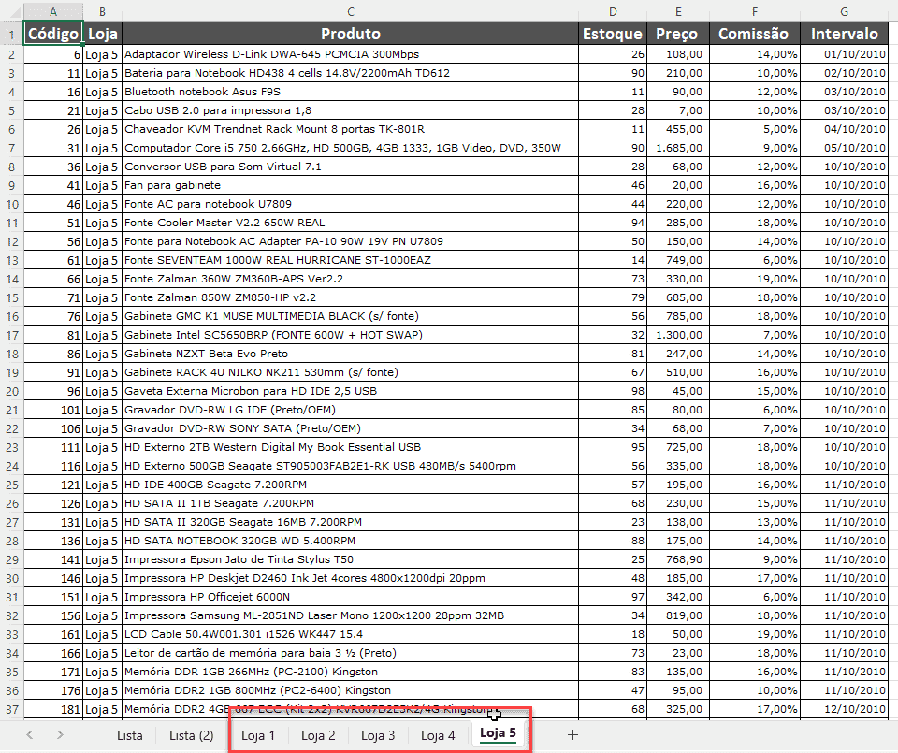Select the Chaveador KVM Trendnet product cell

click(x=351, y=129)
